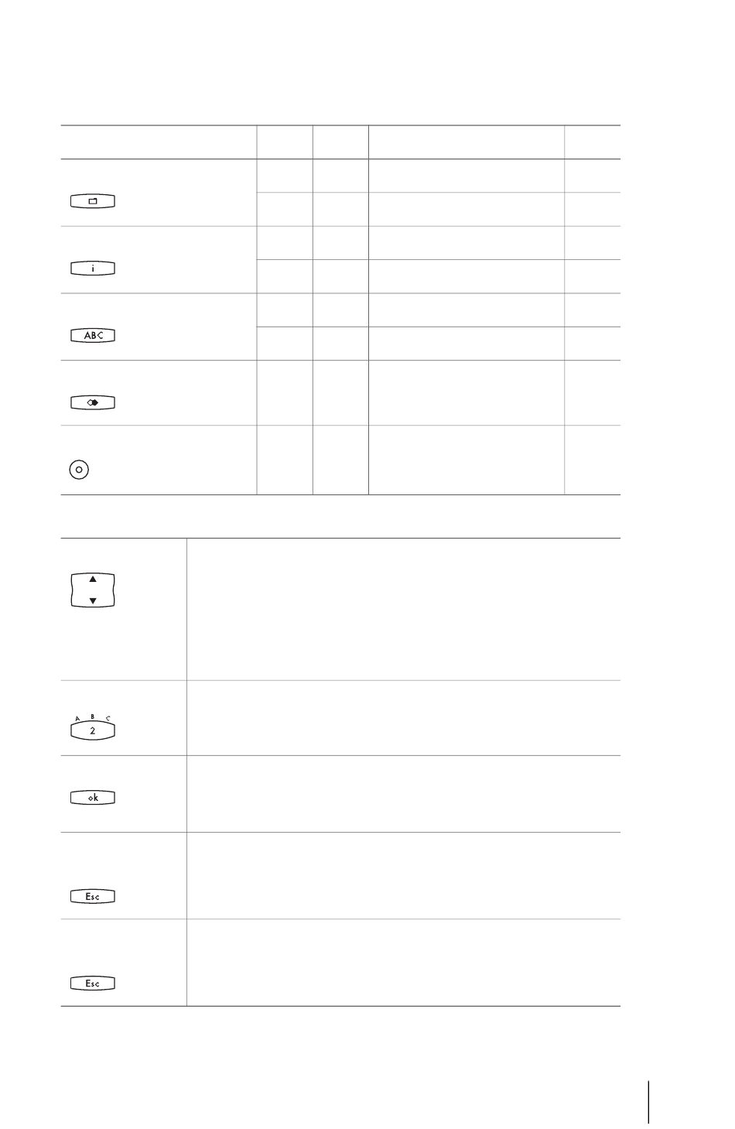Click the ok key icon
Viewport: 735px width, 1129px height.
pyautogui.click(x=93, y=798)
